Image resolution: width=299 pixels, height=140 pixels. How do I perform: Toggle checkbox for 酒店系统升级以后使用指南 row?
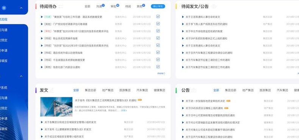pyautogui.click(x=158, y=52)
